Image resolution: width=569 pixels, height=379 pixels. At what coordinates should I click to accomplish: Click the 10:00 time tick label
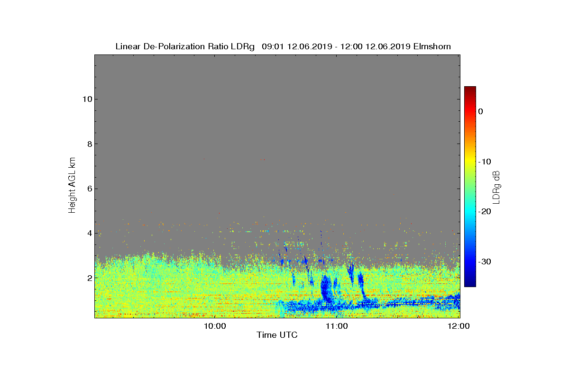point(216,326)
